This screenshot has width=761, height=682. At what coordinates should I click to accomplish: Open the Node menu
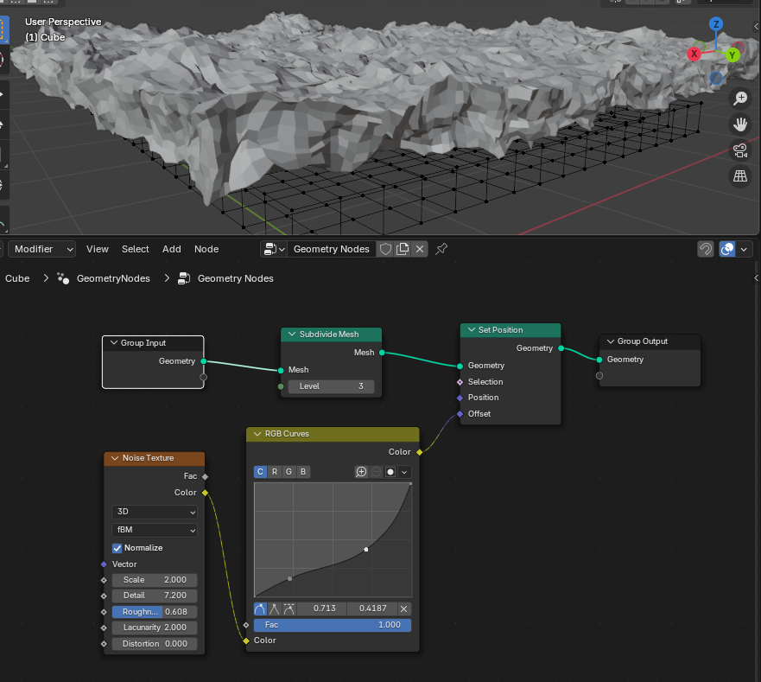click(x=206, y=249)
